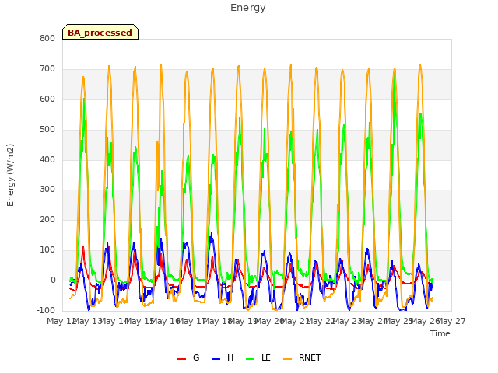This screenshot has width=498, height=373.
Task: Click the Time axis label
Action: tap(440, 333)
